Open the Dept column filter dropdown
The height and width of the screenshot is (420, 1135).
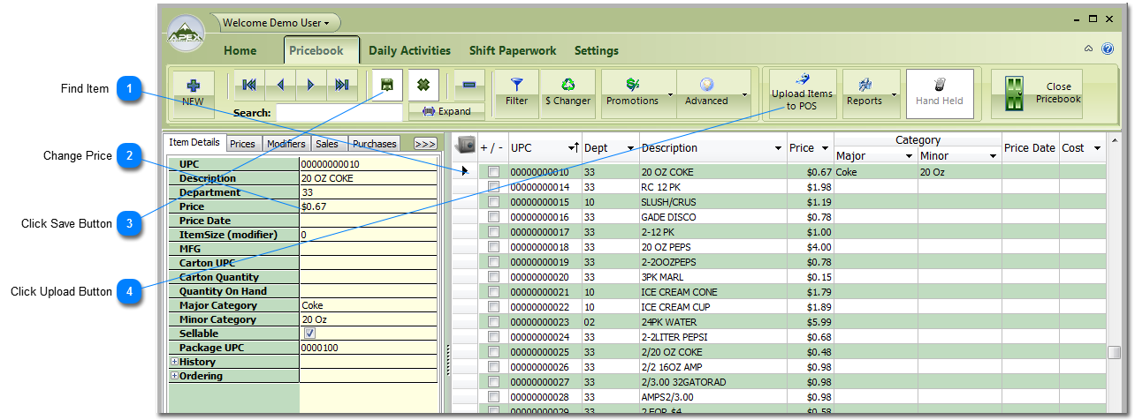[x=630, y=148]
